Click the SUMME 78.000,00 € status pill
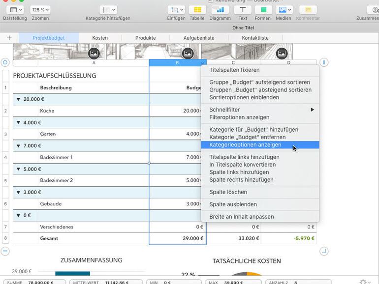This screenshot has height=284, width=379. [34, 282]
